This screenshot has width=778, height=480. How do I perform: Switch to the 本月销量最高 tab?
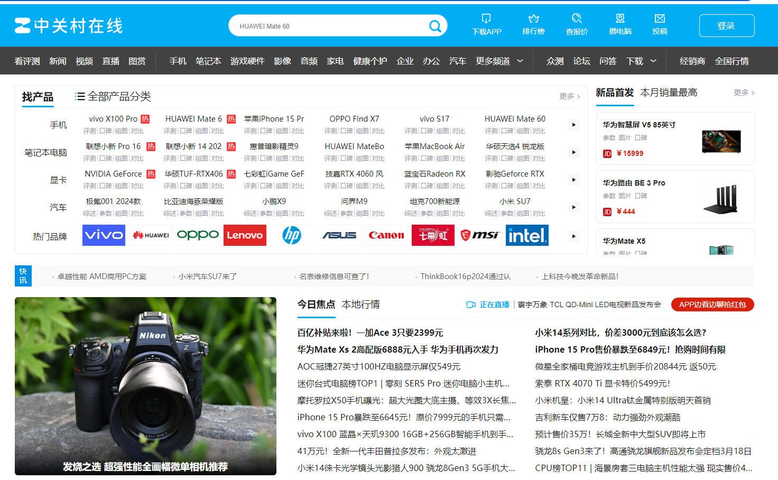669,93
